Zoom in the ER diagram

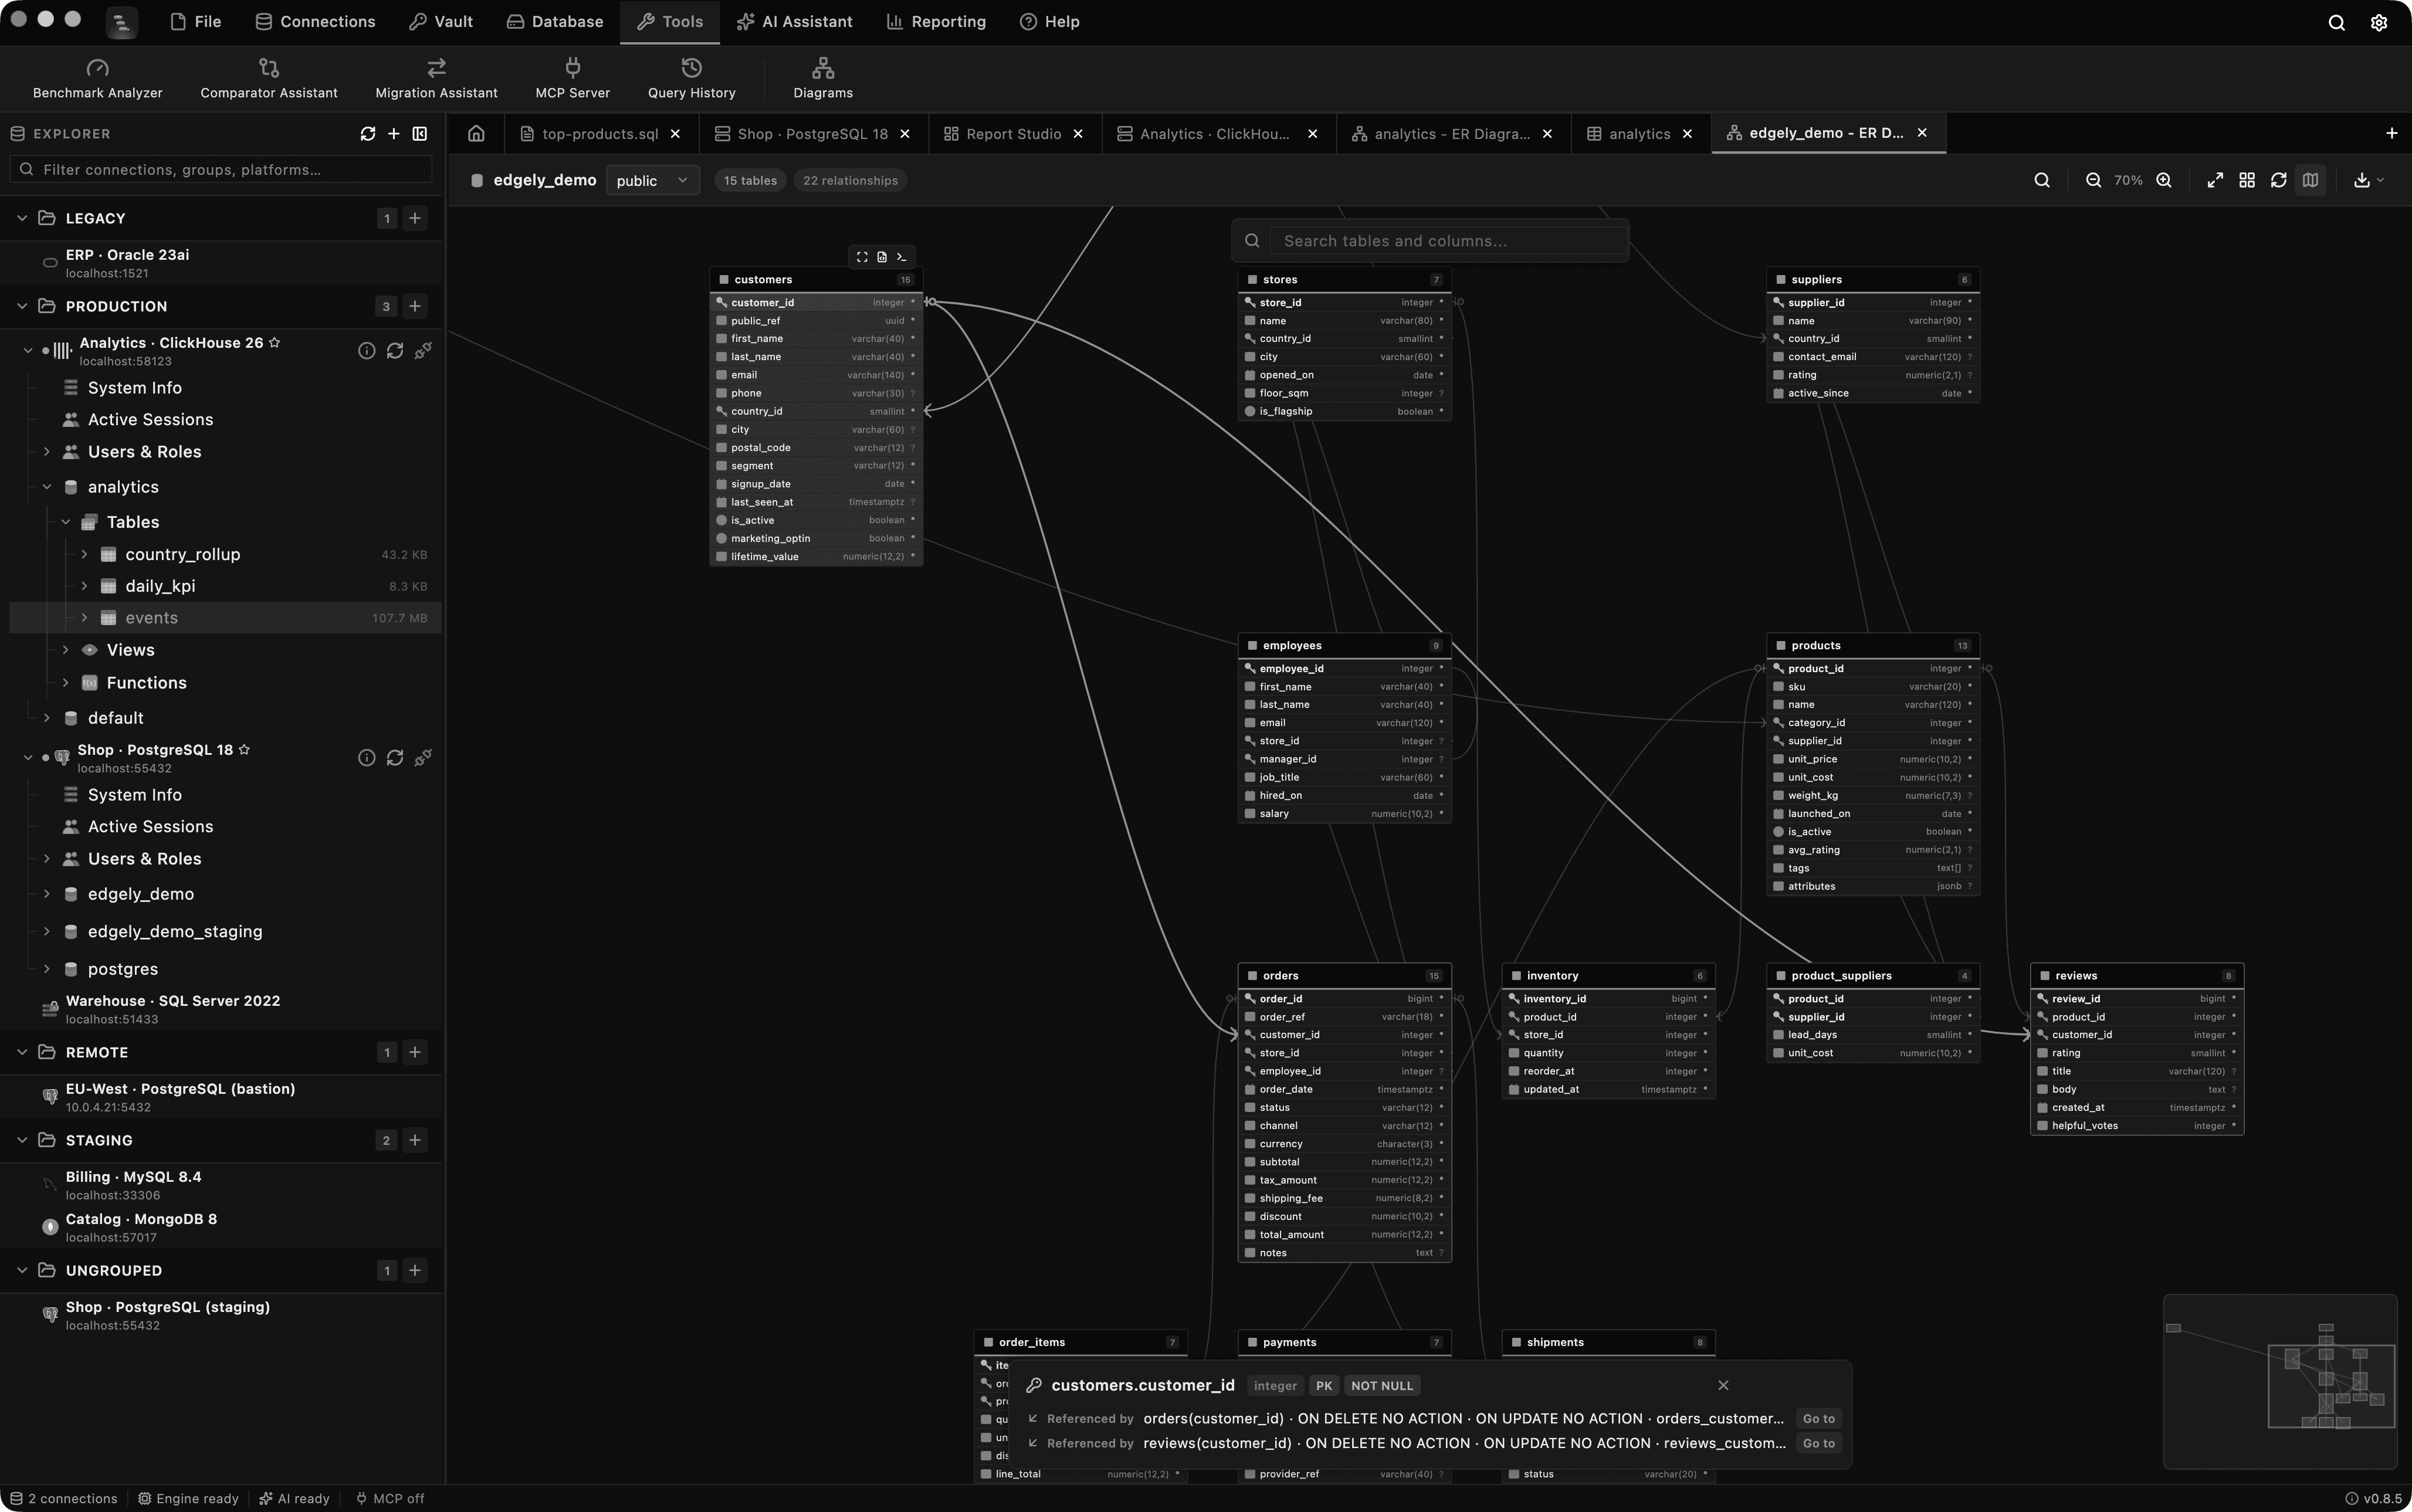[x=2164, y=181]
